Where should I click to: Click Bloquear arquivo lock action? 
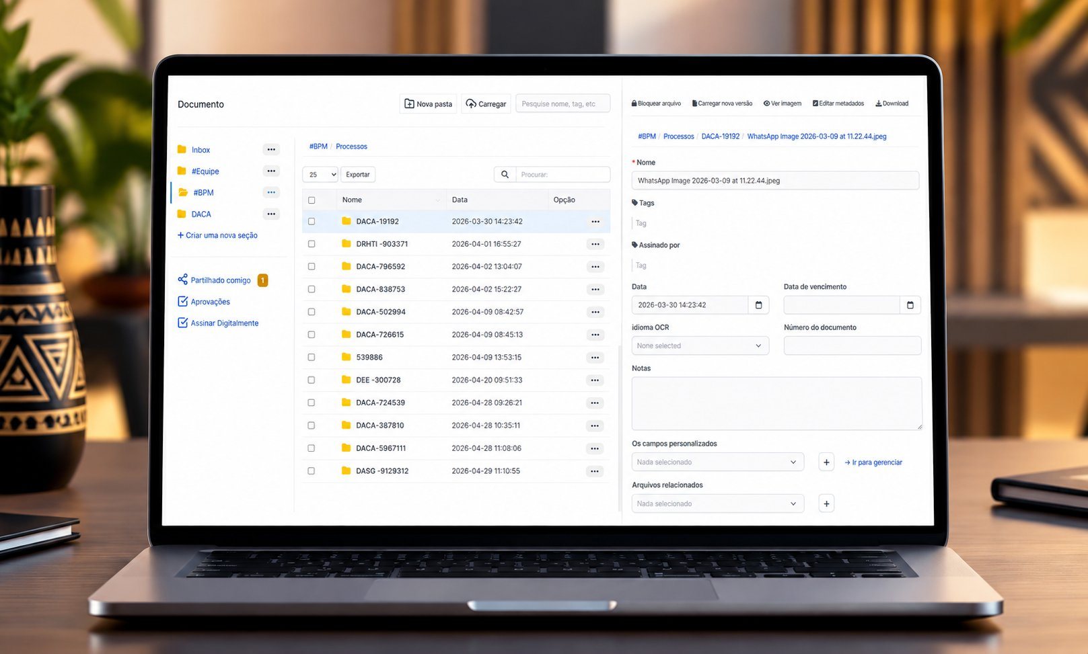[x=656, y=104]
